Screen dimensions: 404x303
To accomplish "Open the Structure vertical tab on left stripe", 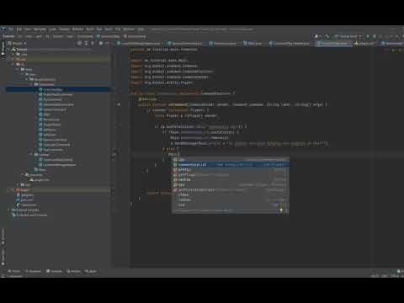I will point(3,236).
